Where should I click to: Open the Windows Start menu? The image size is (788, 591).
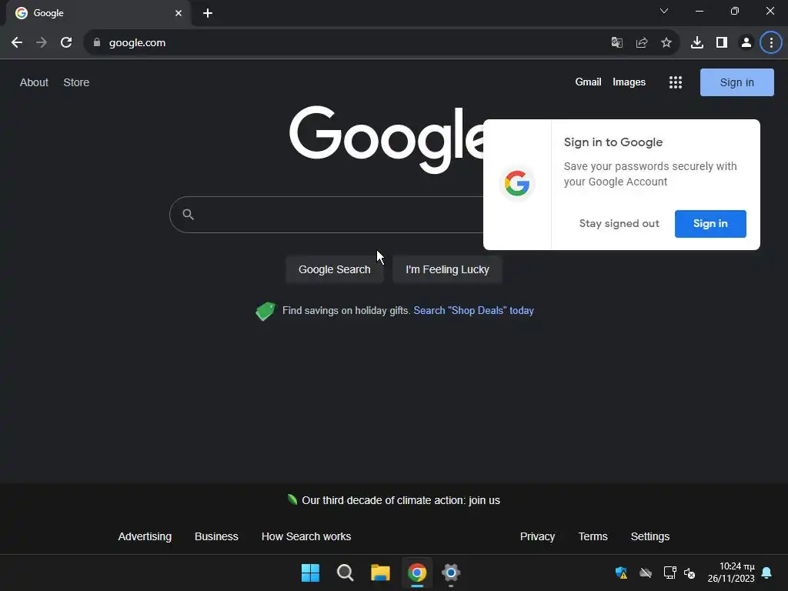[x=311, y=573]
